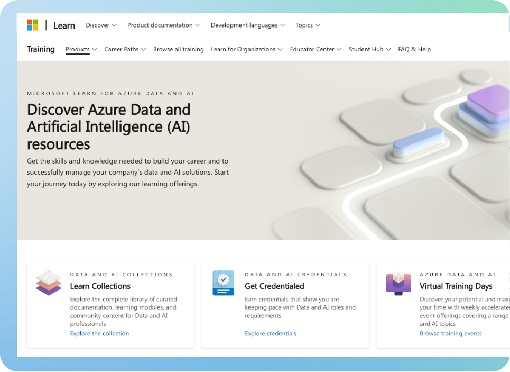Expand the Student Hub menu
The height and width of the screenshot is (372, 510).
click(x=369, y=49)
